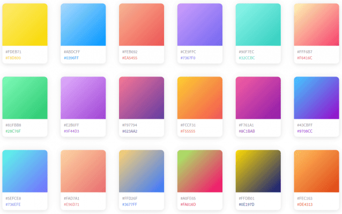Copy the hex code #5EFCE8

point(13,198)
